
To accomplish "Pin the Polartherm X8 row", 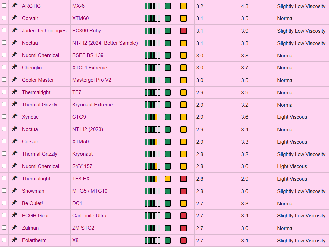I will [x=14, y=240].
